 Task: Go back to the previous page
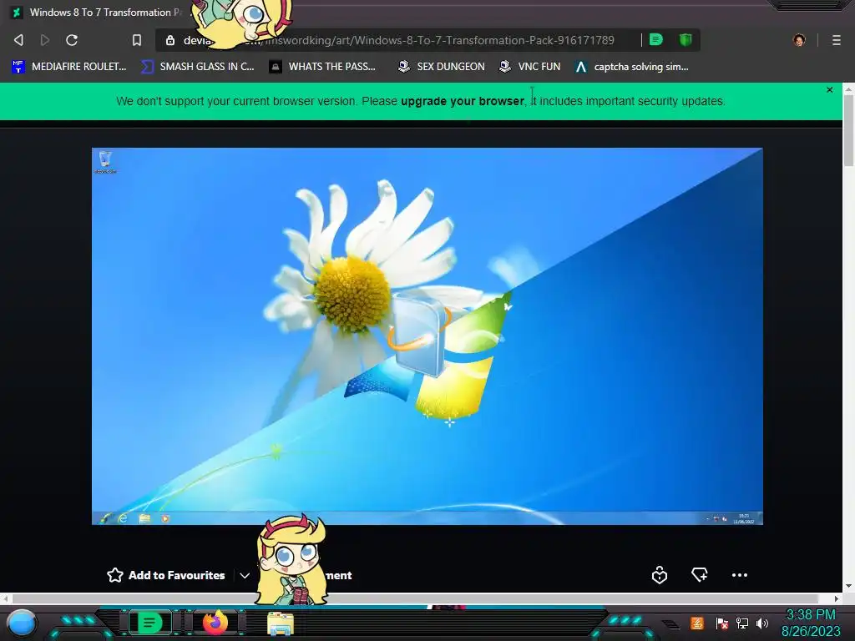coord(18,40)
